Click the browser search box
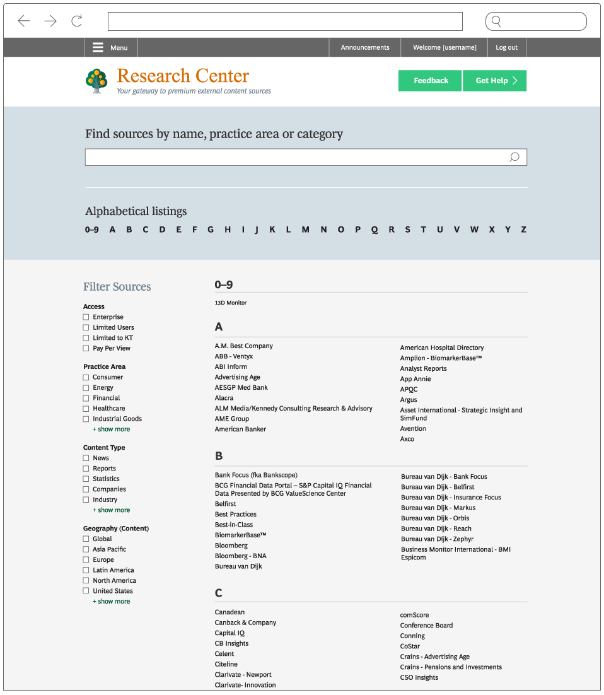 click(536, 21)
